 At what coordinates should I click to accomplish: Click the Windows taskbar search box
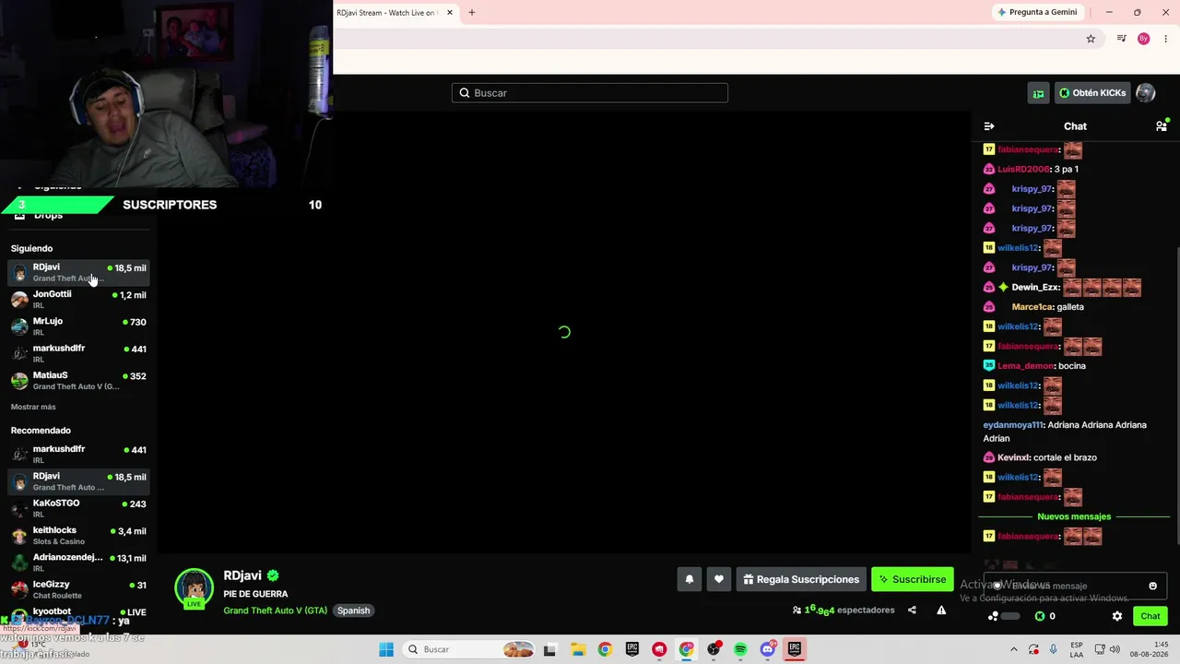click(x=470, y=649)
